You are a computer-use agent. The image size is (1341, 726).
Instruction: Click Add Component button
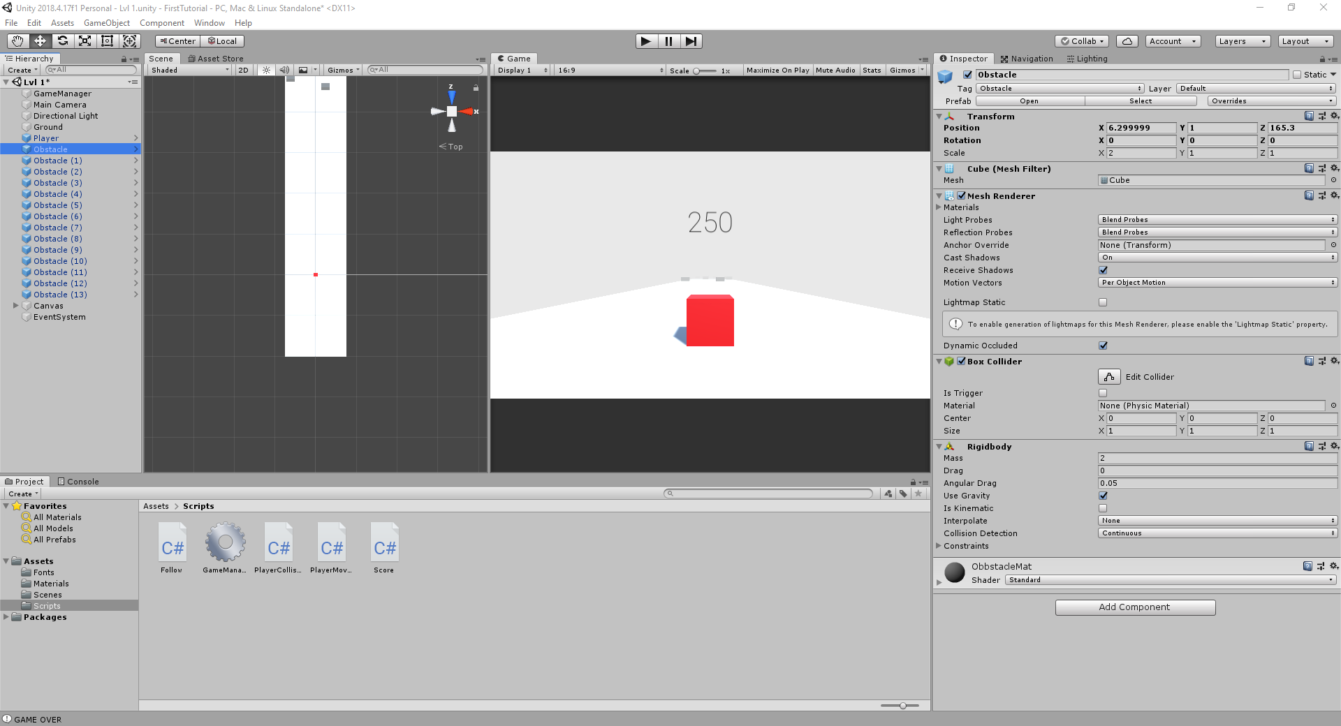(1135, 607)
